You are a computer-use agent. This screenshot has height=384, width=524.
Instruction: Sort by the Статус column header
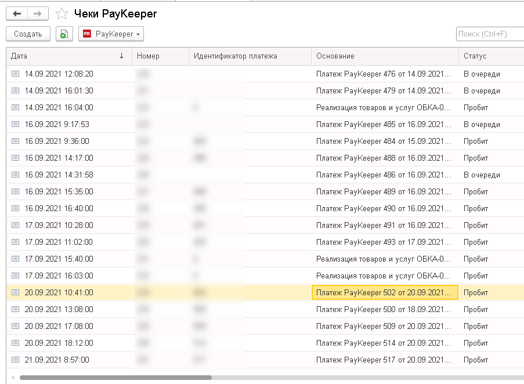coord(475,56)
